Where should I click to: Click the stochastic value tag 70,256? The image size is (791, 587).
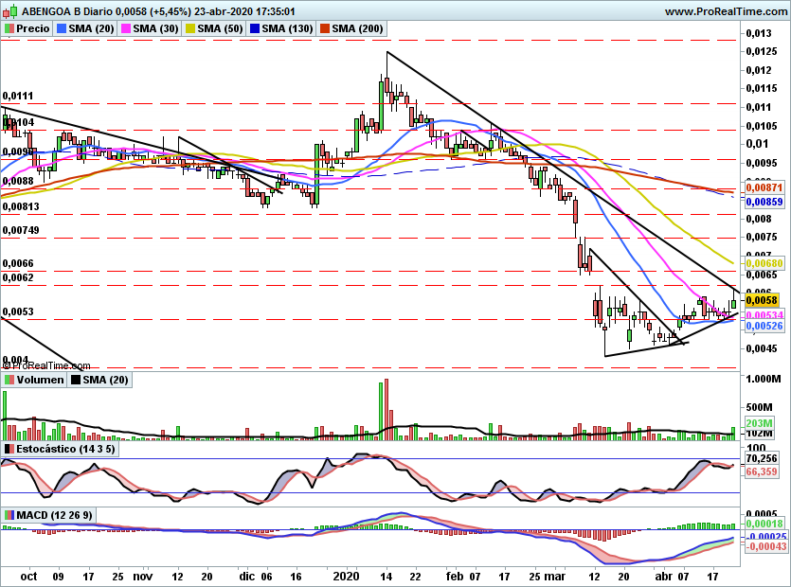[762, 458]
